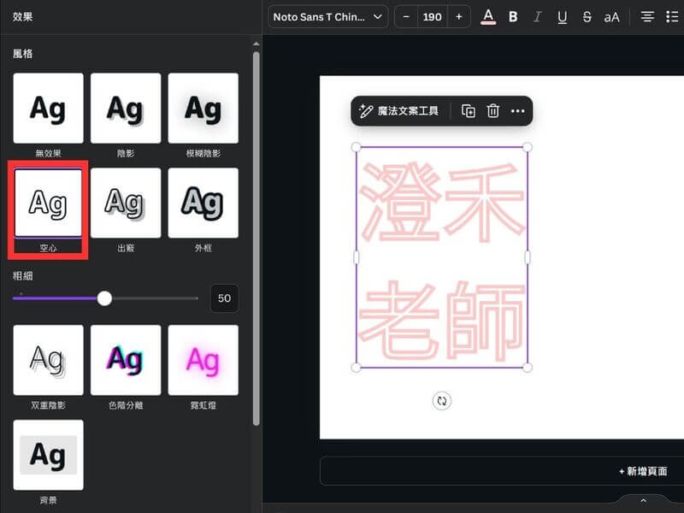Duplicate the selected text element
This screenshot has width=684, height=513.
[x=469, y=111]
